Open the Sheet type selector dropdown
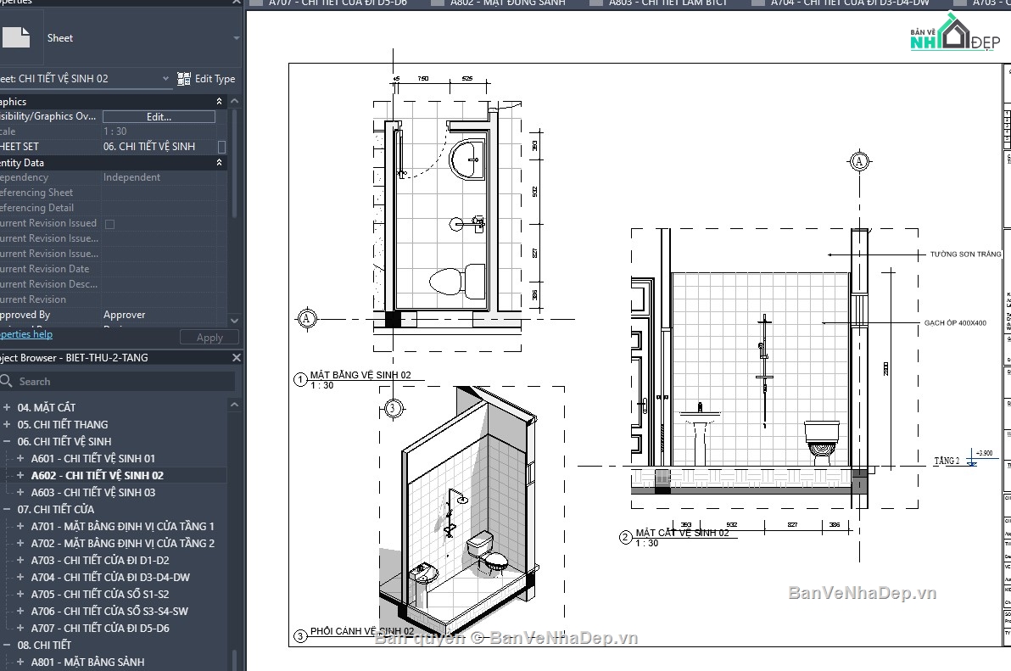Image resolution: width=1011 pixels, height=671 pixels. (x=236, y=38)
